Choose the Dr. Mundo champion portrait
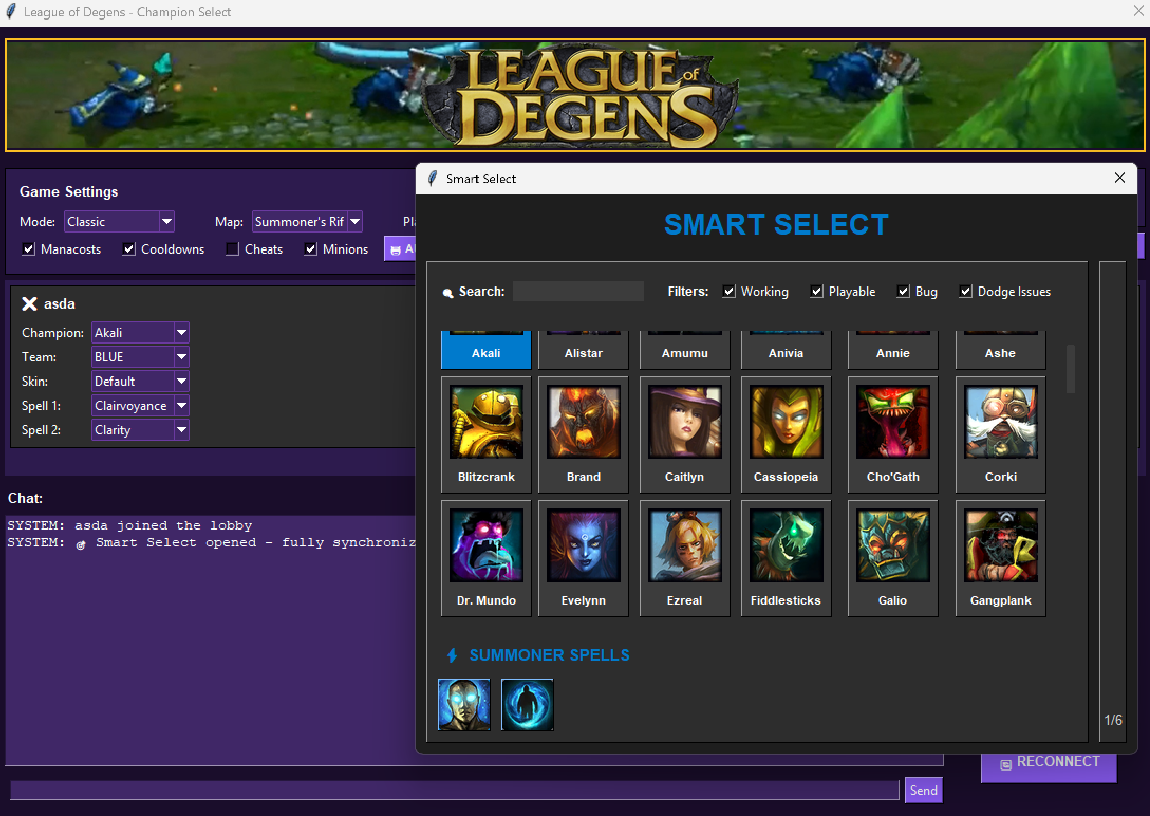This screenshot has height=816, width=1150. pyautogui.click(x=486, y=545)
